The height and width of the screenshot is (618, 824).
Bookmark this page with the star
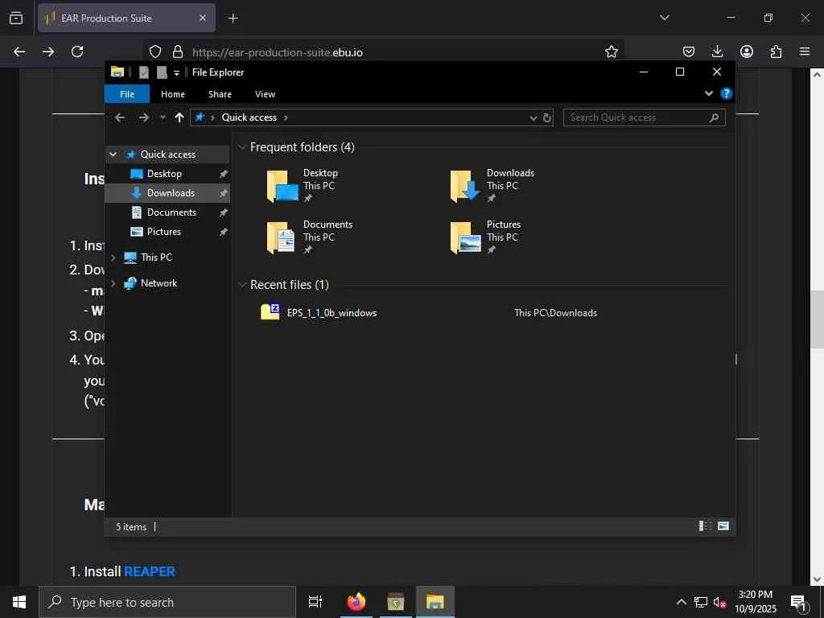click(x=612, y=51)
